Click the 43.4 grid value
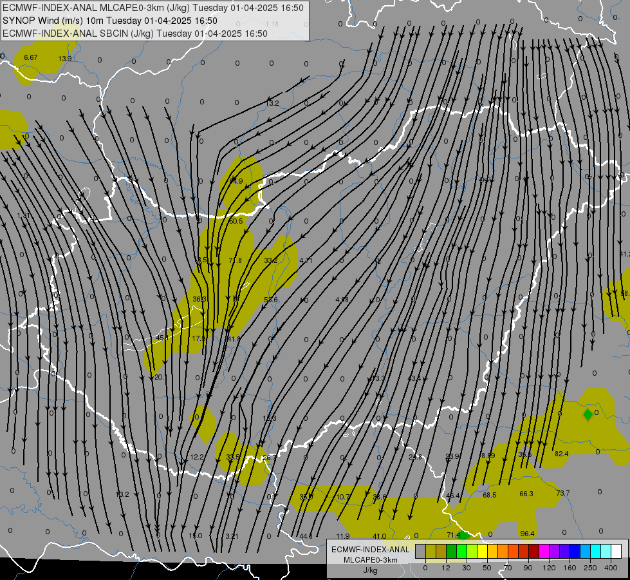 (x=414, y=378)
